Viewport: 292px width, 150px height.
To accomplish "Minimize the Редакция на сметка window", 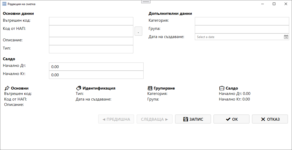I will [263, 4].
